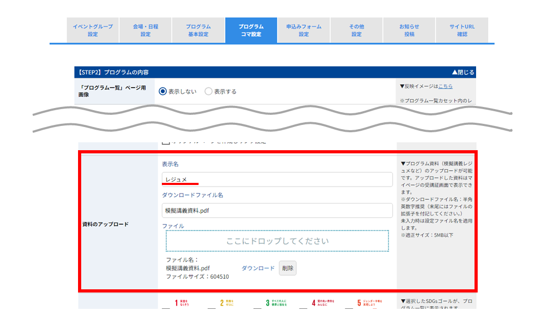Open the サイトURL確認 tab
This screenshot has width=542, height=322.
coord(462,30)
